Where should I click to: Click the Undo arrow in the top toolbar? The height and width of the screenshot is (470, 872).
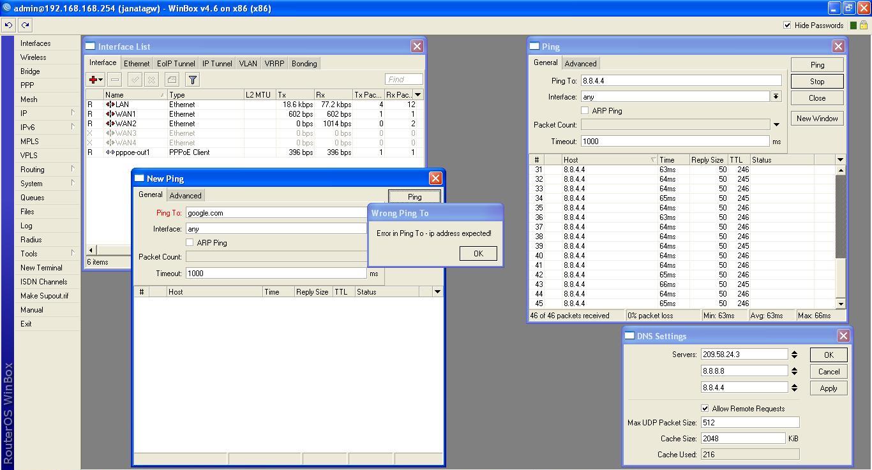[8, 26]
